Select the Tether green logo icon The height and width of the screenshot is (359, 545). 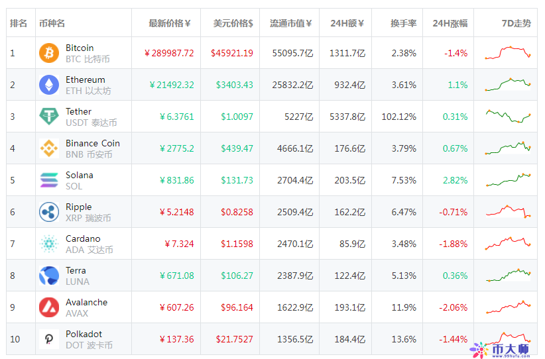(49, 117)
